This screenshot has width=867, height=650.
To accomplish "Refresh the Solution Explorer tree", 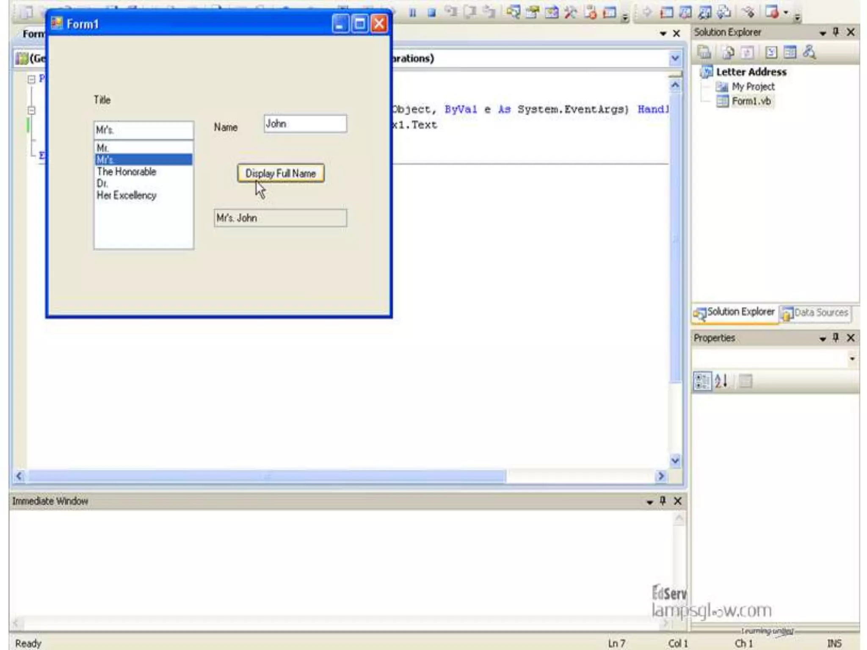I will point(748,52).
